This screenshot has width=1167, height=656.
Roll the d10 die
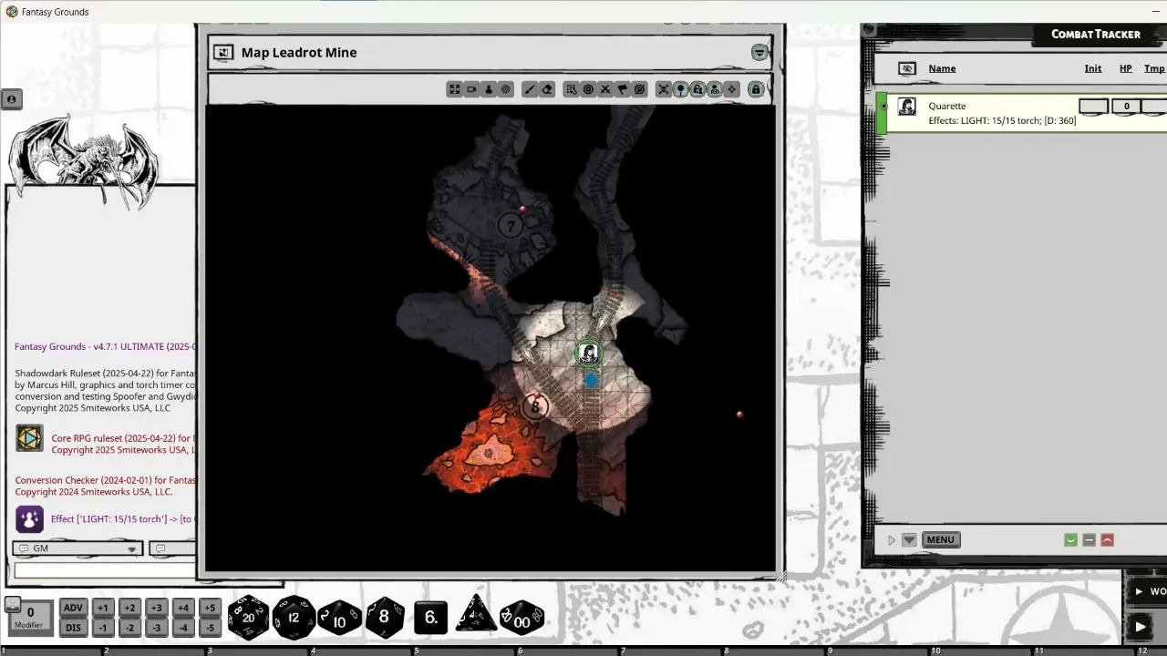point(339,619)
